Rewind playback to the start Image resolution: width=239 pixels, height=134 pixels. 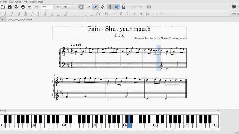pos(89,7)
